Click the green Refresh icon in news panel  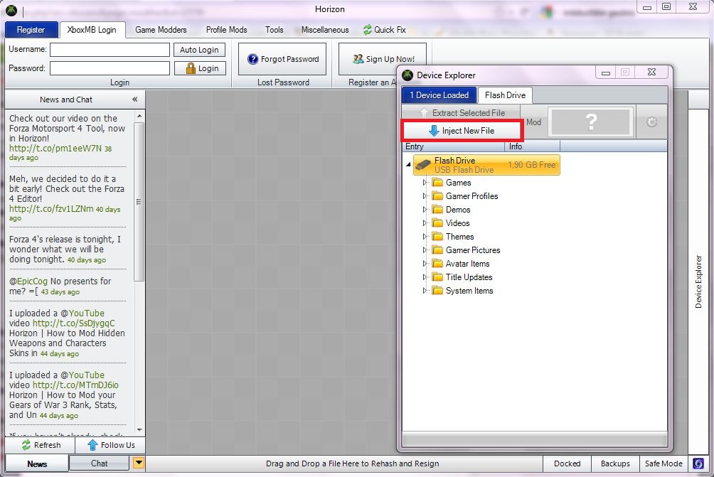coord(26,445)
